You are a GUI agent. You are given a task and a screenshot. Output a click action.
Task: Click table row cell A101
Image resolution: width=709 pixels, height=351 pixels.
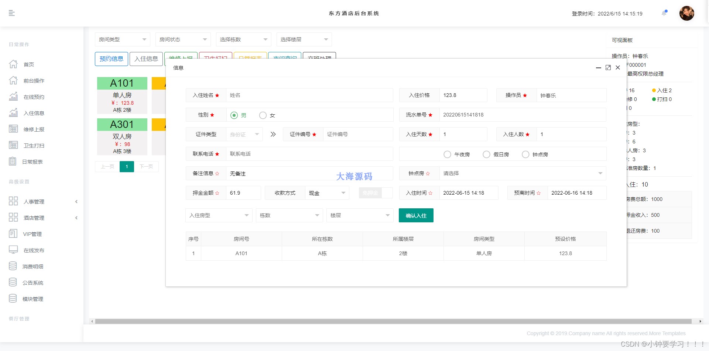[242, 253]
